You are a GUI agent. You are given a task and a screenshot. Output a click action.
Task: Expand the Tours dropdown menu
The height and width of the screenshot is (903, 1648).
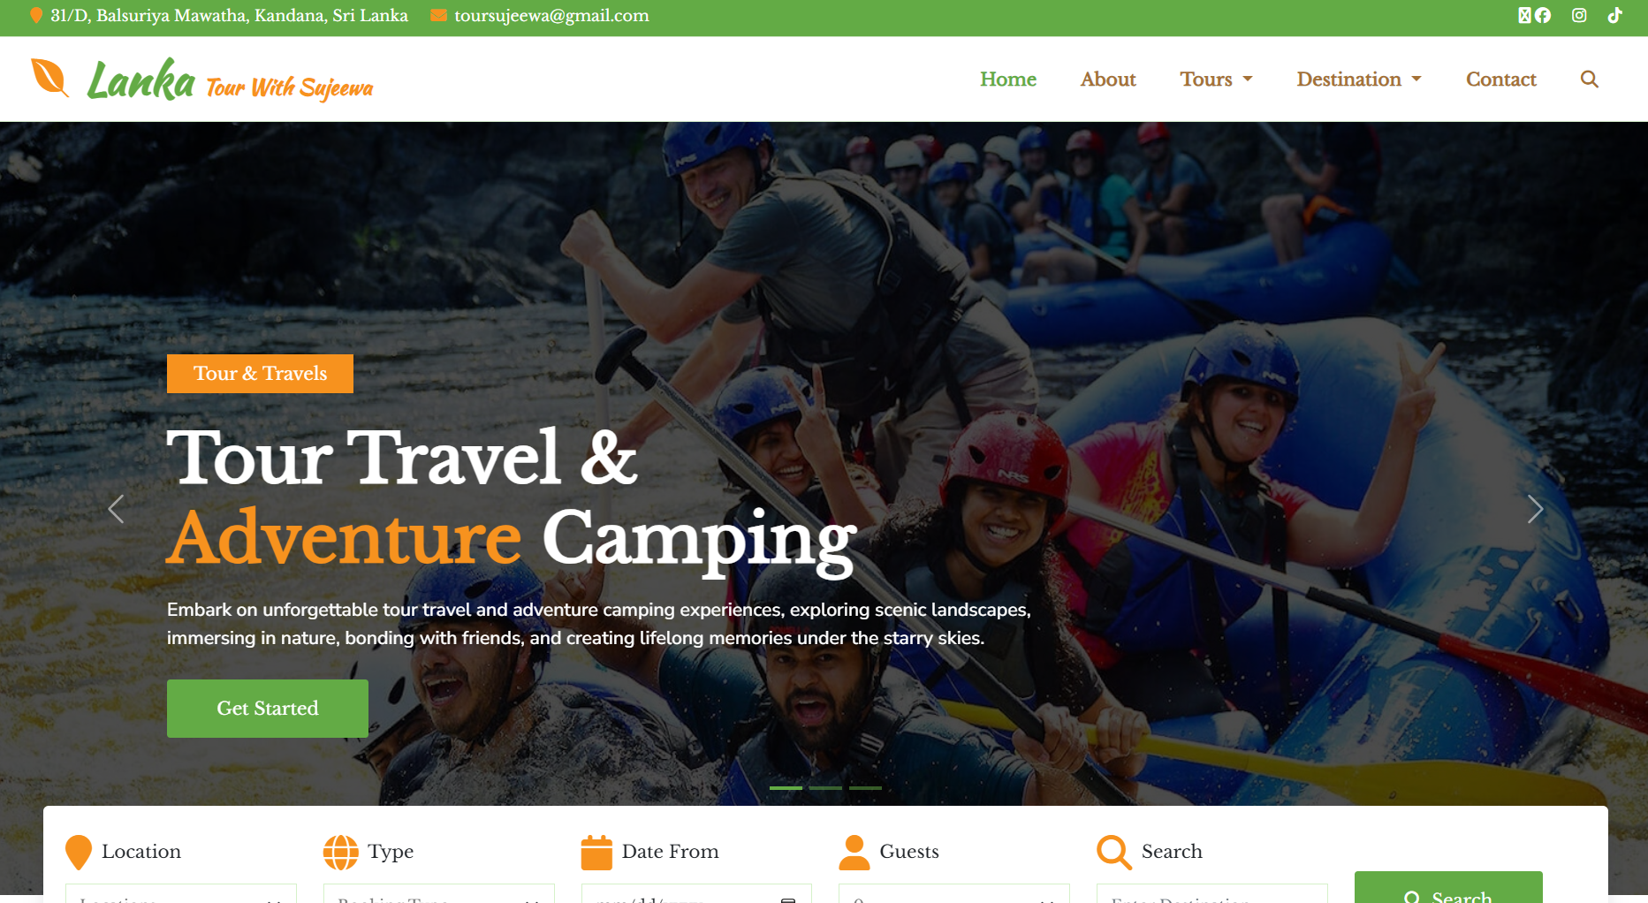pyautogui.click(x=1216, y=80)
